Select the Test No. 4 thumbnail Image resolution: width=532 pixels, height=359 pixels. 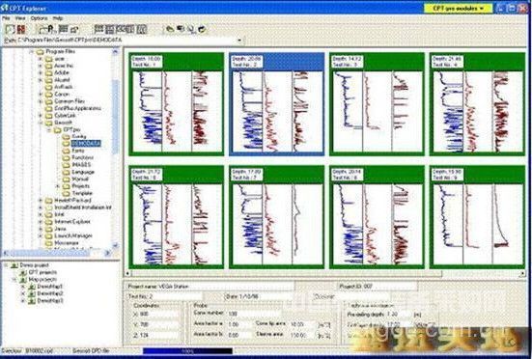[477, 104]
